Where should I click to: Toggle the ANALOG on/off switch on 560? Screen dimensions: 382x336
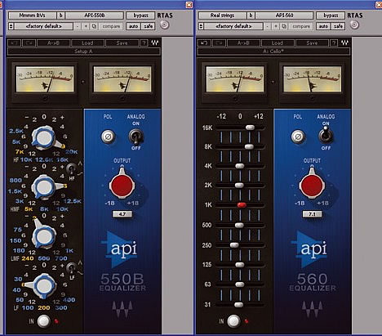tap(326, 135)
